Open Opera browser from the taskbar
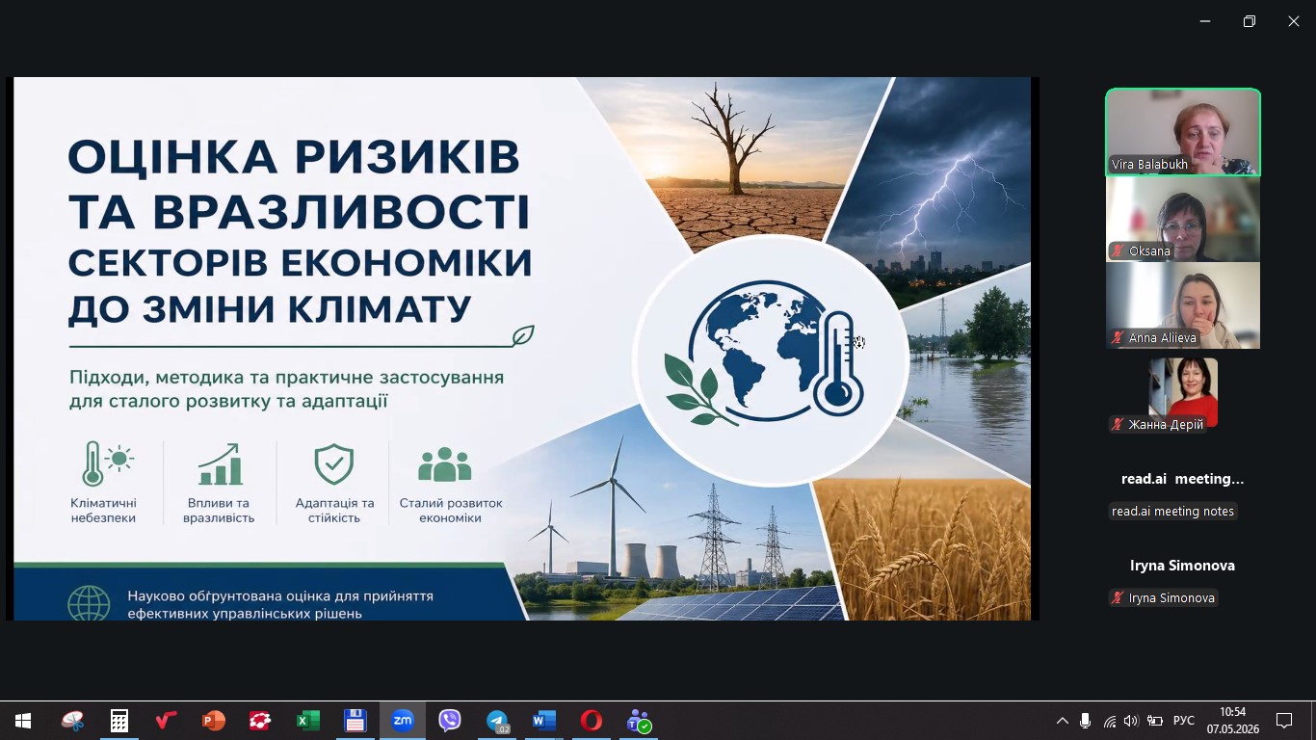The height and width of the screenshot is (740, 1316). point(592,721)
